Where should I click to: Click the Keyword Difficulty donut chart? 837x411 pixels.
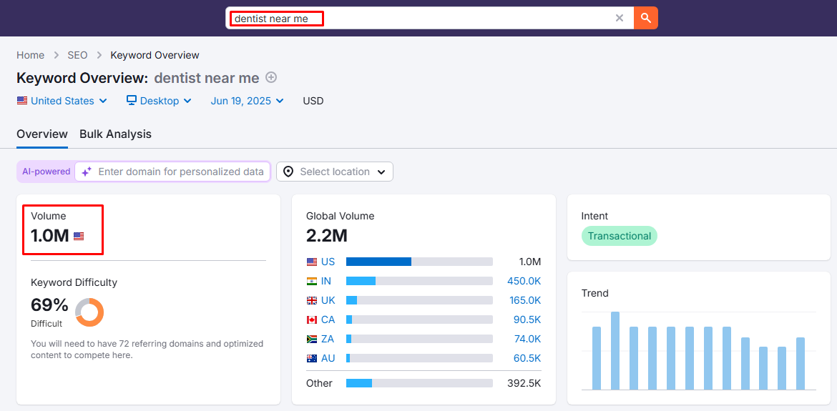[x=89, y=312]
